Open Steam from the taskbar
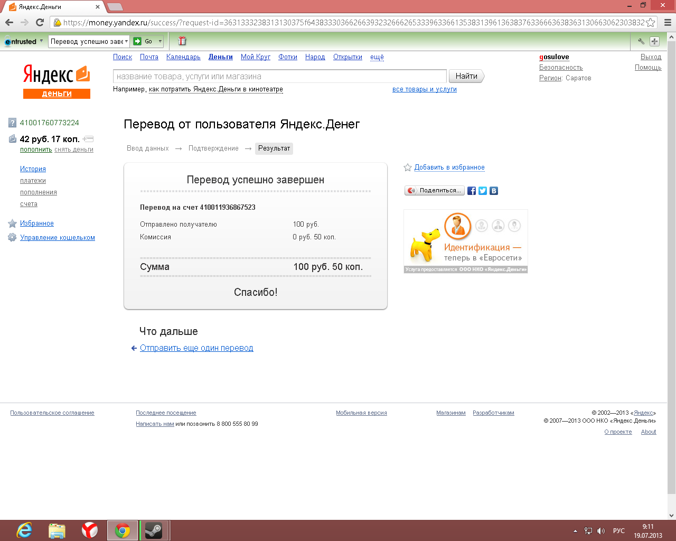Image resolution: width=676 pixels, height=541 pixels. pos(154,530)
